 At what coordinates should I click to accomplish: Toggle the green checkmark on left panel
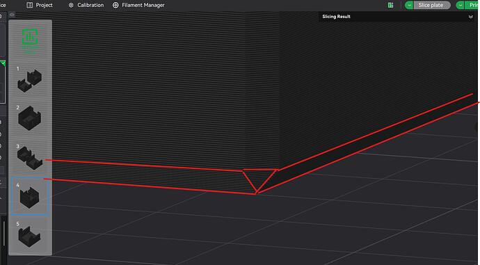[3, 63]
